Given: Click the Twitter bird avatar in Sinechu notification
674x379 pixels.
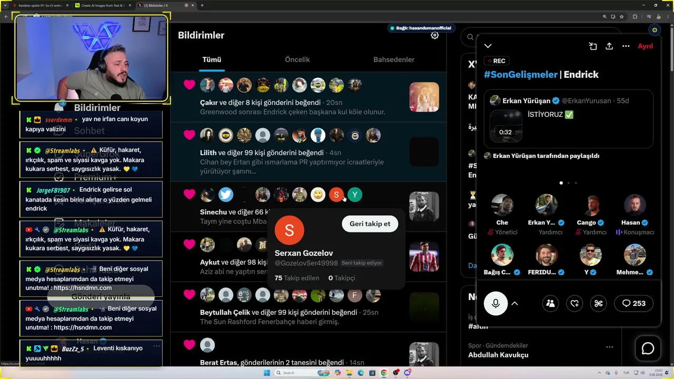Looking at the screenshot, I should 226,195.
